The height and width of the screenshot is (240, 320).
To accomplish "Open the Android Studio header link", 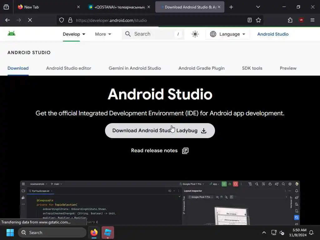I will coord(273,34).
